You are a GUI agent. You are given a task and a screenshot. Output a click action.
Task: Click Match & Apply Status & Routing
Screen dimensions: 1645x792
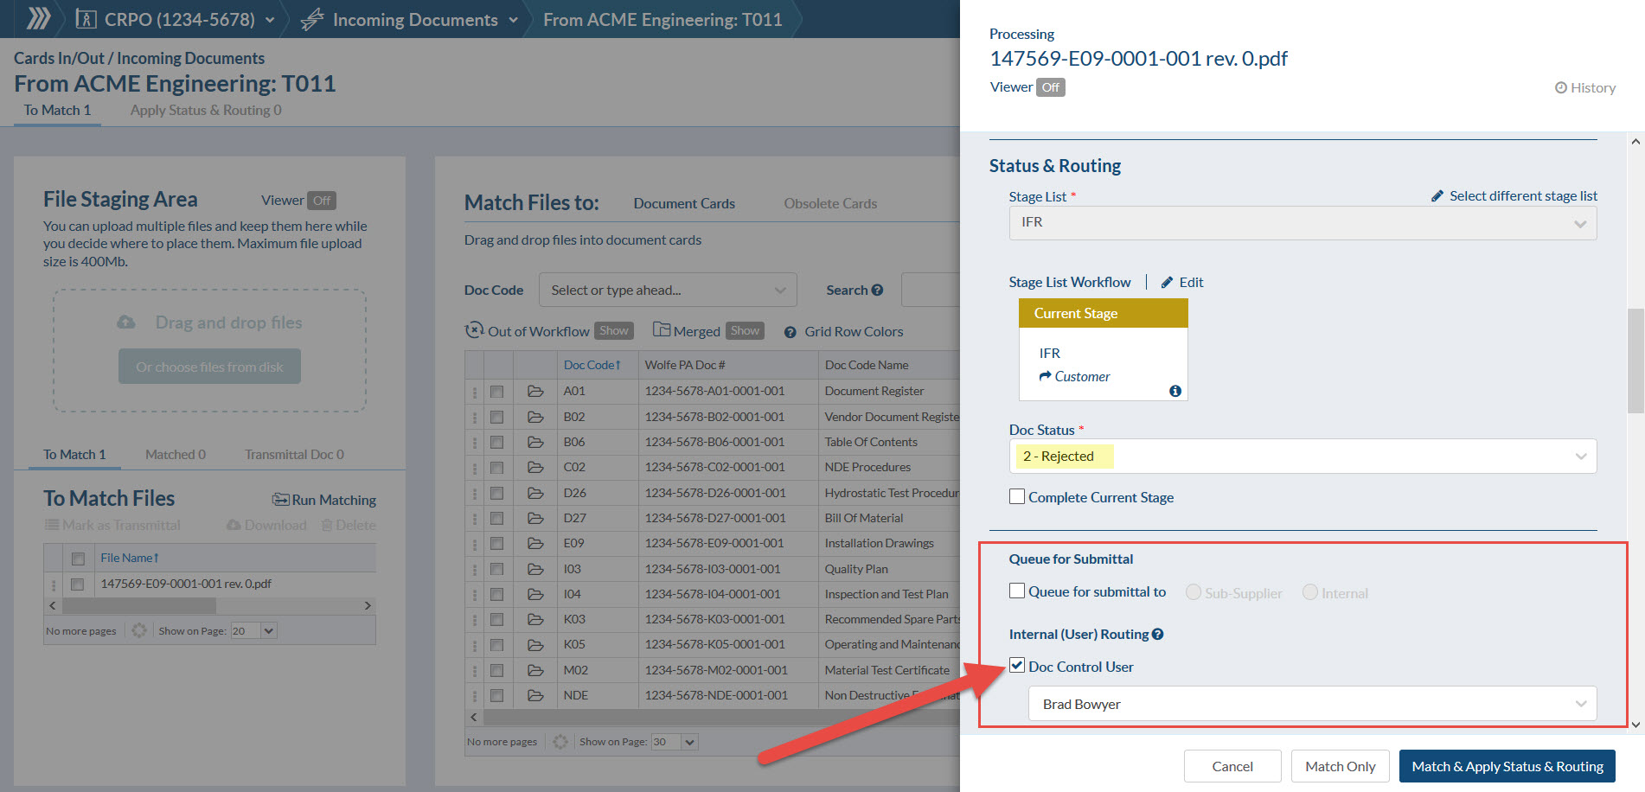tap(1507, 766)
